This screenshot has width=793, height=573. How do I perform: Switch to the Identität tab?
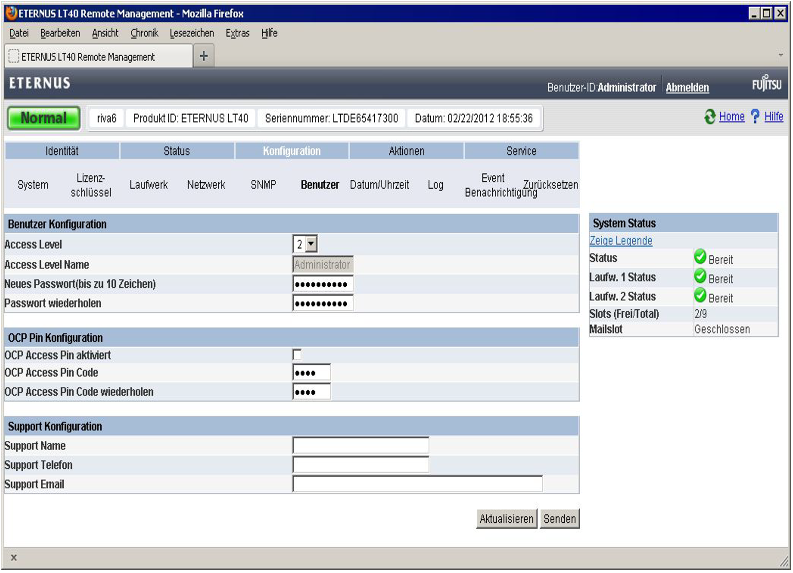[62, 151]
